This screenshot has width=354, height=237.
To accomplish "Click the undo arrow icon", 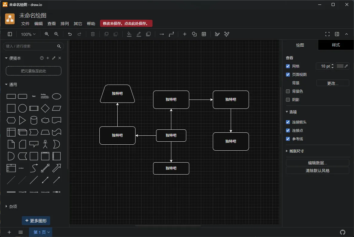I will click(x=70, y=34).
